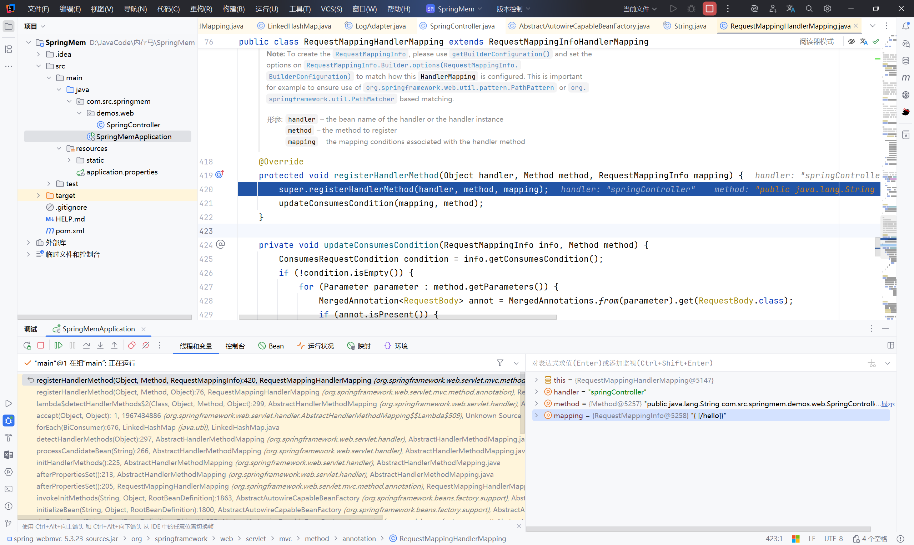The width and height of the screenshot is (914, 545).
Task: Click the Step Out icon
Action: [x=114, y=346]
